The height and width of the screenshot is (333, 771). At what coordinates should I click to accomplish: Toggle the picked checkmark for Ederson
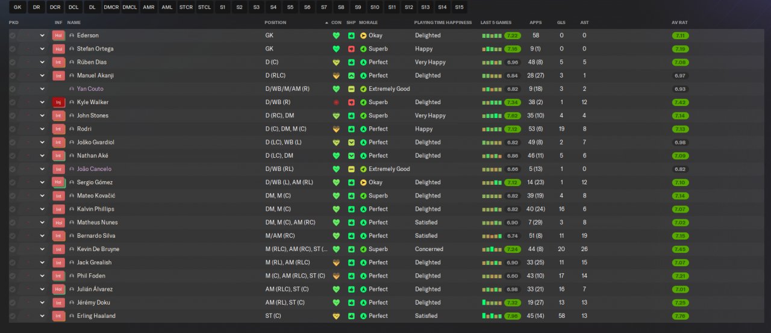coord(13,36)
